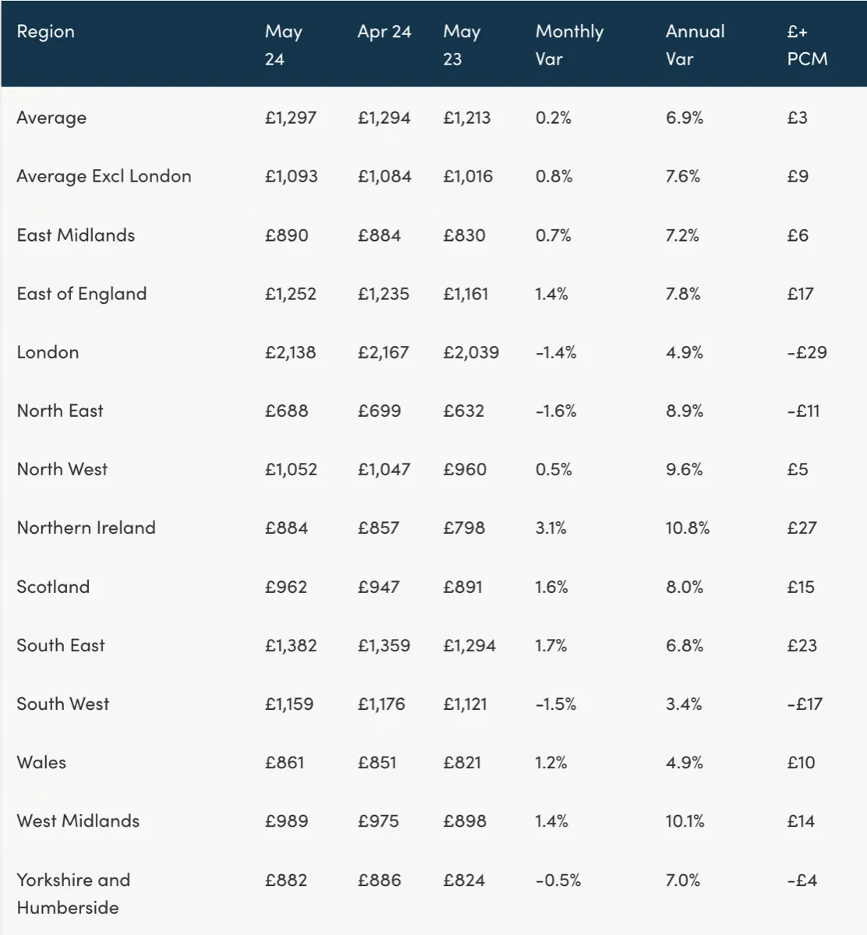The image size is (867, 935).
Task: Click the May 24 column header
Action: [x=283, y=45]
